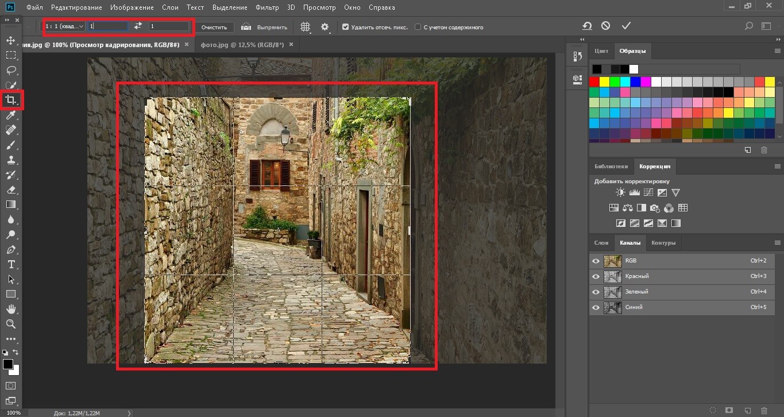This screenshot has height=417, width=784.
Task: Pick the red swatch in Образцы
Action: pos(594,82)
